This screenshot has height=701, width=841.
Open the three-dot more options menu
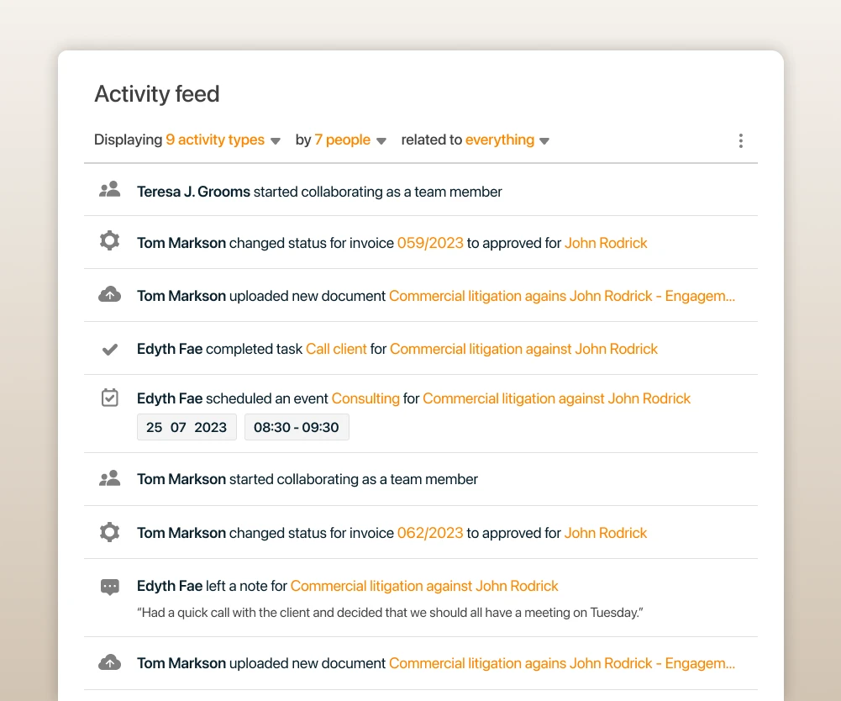click(741, 140)
